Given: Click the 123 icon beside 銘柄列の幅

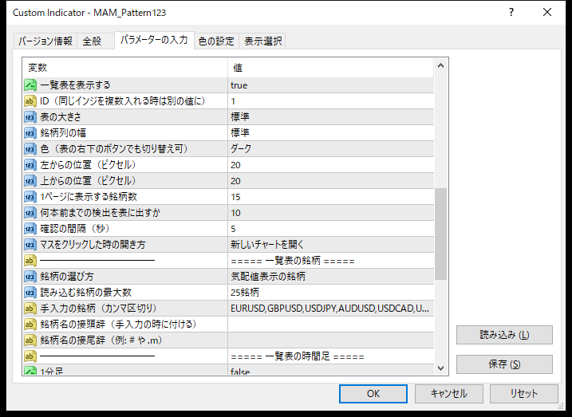Looking at the screenshot, I should pyautogui.click(x=30, y=133).
